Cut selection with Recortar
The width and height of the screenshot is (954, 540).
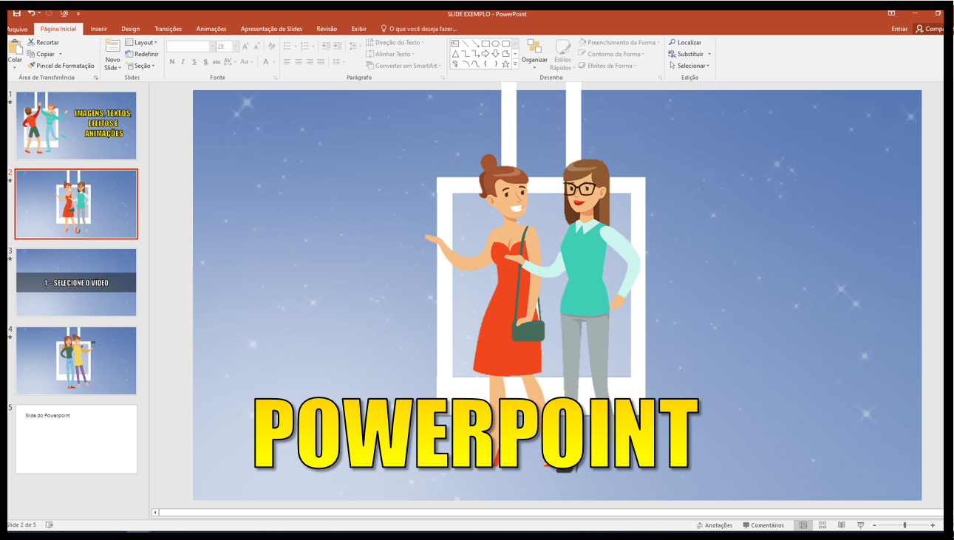click(43, 42)
